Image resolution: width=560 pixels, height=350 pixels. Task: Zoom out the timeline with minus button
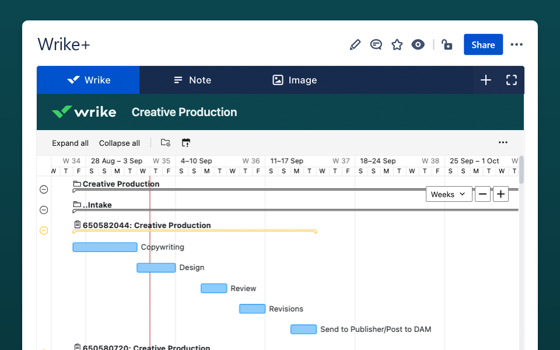click(x=482, y=194)
